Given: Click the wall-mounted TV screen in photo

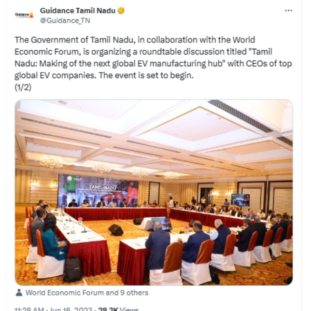Looking at the screenshot, I should coord(240,200).
